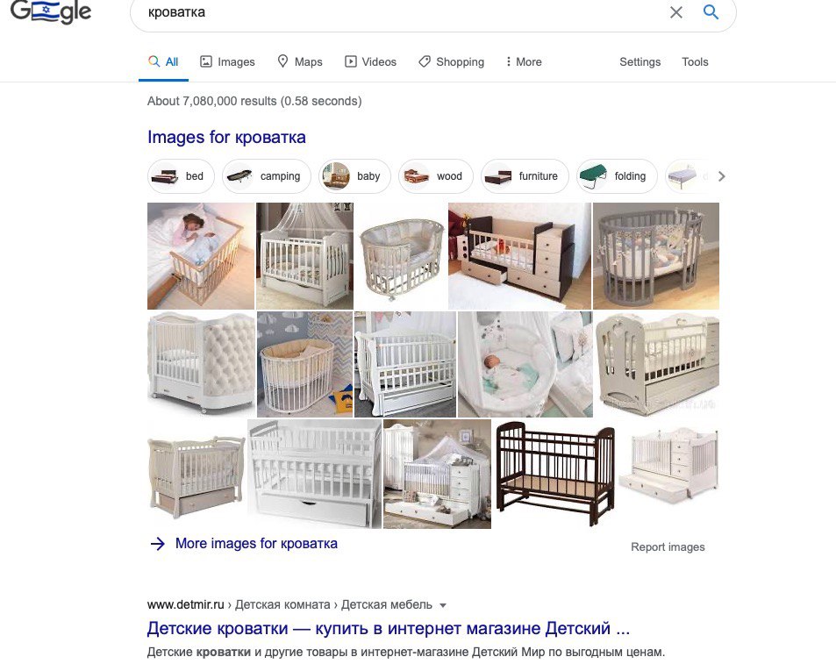Viewport: 836px width, 664px height.
Task: Open search Tools
Action: coord(695,61)
